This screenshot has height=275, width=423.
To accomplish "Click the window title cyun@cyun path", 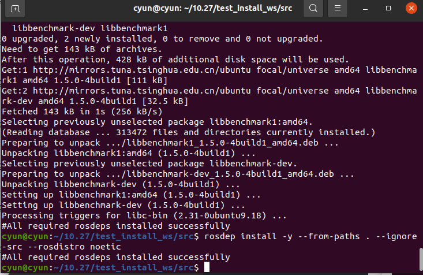I will click(212, 8).
